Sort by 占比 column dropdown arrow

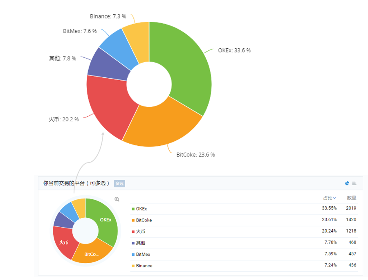(x=334, y=198)
